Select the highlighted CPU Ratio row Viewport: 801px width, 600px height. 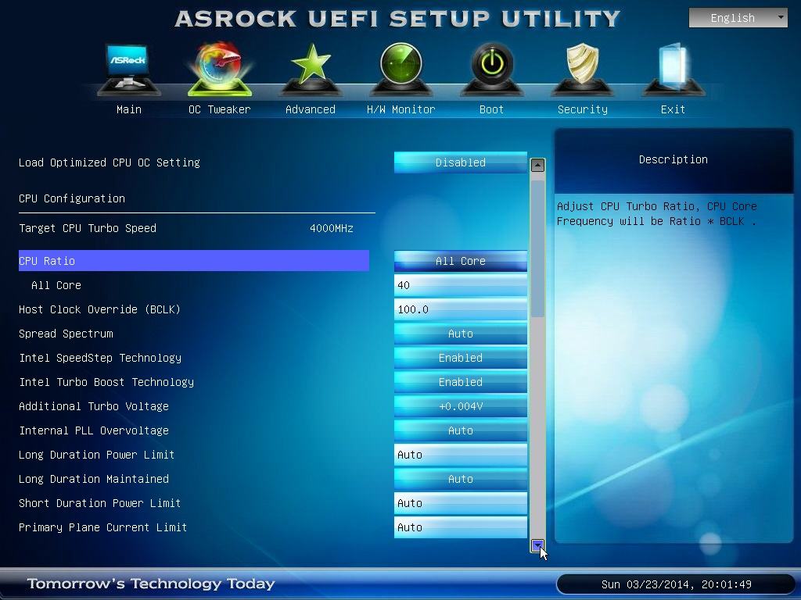click(x=194, y=261)
